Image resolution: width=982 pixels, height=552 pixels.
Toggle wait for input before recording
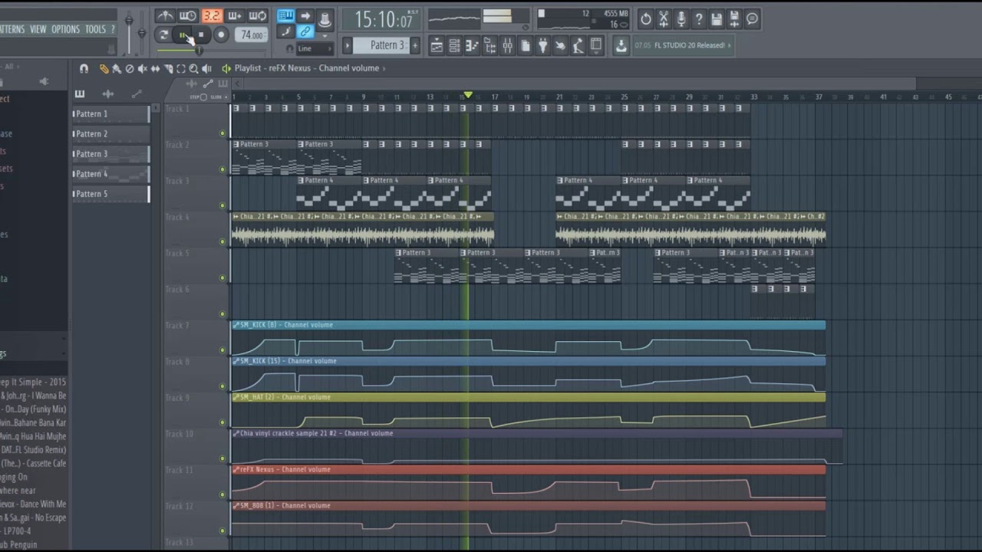coord(188,16)
